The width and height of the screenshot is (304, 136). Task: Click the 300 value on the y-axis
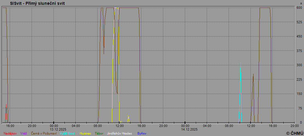[x=299, y=65]
